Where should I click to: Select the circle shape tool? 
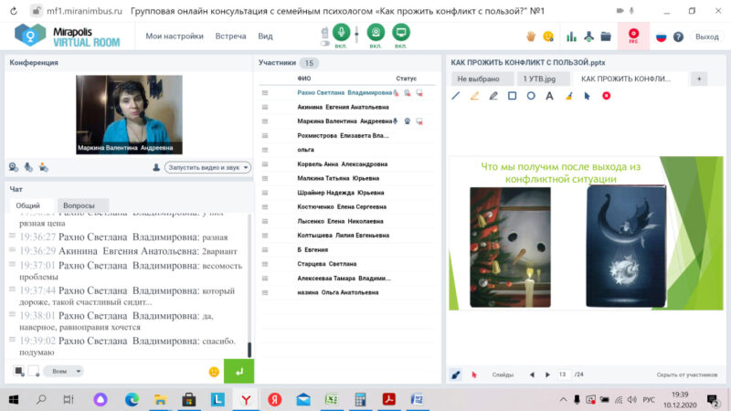coord(531,96)
